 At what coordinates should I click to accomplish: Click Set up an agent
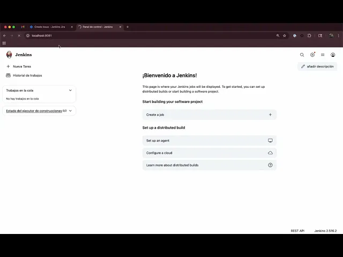(210, 140)
